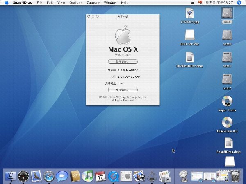Open Address Book in the Dock
246x184 pixels.
[x=75, y=176]
